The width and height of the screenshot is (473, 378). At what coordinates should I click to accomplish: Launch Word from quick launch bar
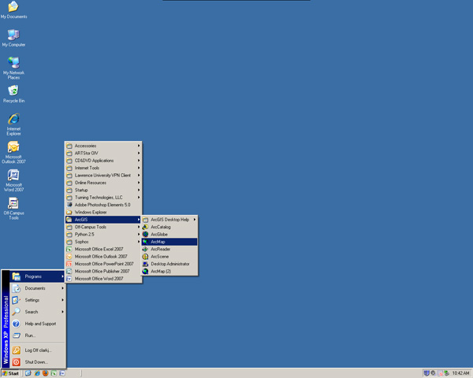[x=62, y=373]
